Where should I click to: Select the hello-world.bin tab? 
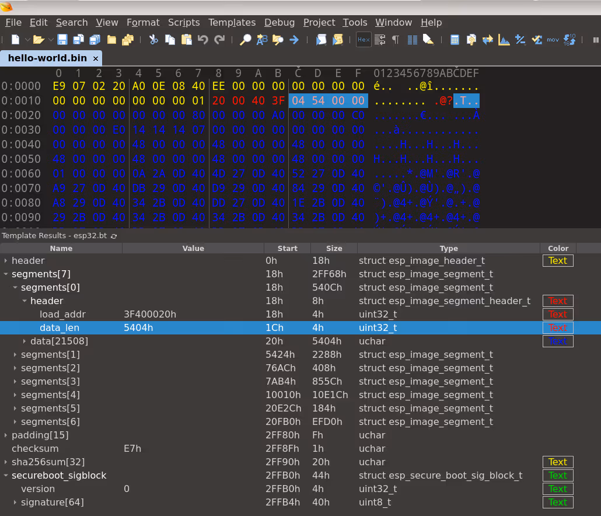tap(47, 58)
